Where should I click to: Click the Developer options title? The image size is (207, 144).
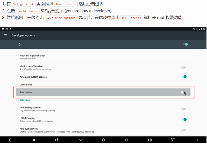point(23,35)
